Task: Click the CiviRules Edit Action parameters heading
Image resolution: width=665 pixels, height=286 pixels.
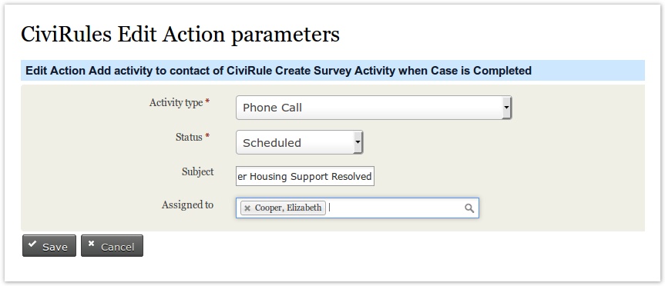Action: point(180,35)
